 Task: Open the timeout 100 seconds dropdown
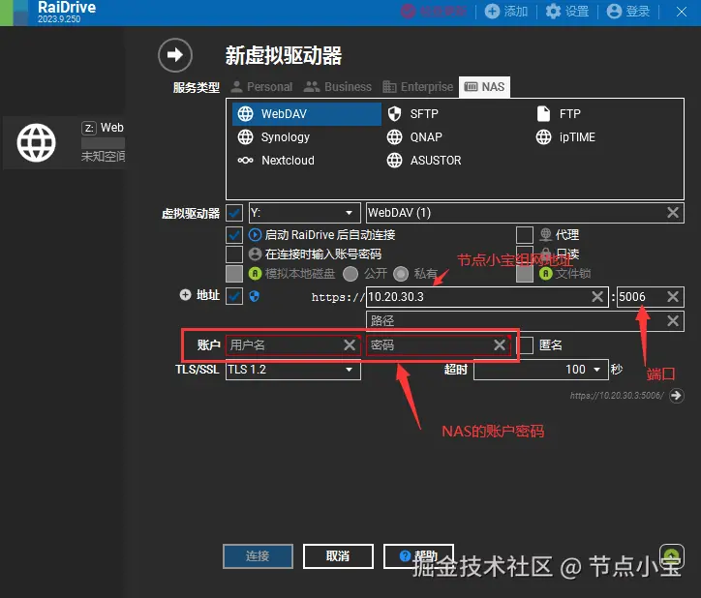[x=541, y=370]
